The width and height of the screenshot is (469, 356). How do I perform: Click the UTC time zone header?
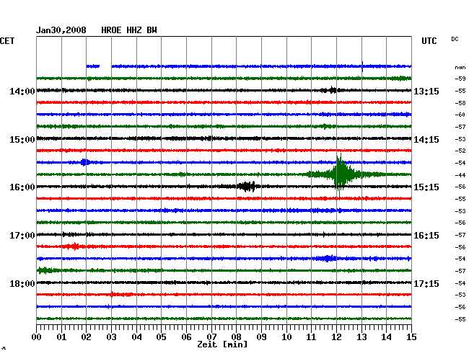429,41
